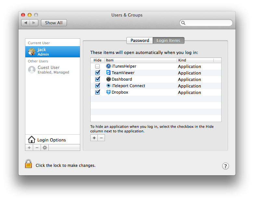This screenshot has height=201, width=254.
Task: Select the Guest User entry
Action: tap(53, 70)
